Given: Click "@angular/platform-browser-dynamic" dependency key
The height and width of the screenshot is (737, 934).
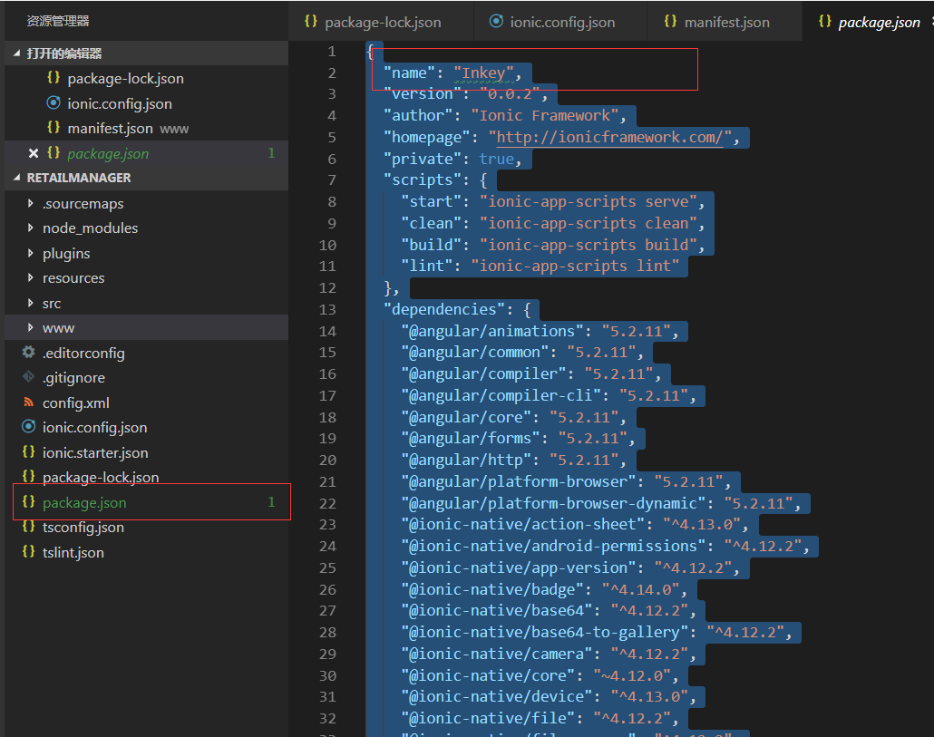Looking at the screenshot, I should tap(553, 504).
